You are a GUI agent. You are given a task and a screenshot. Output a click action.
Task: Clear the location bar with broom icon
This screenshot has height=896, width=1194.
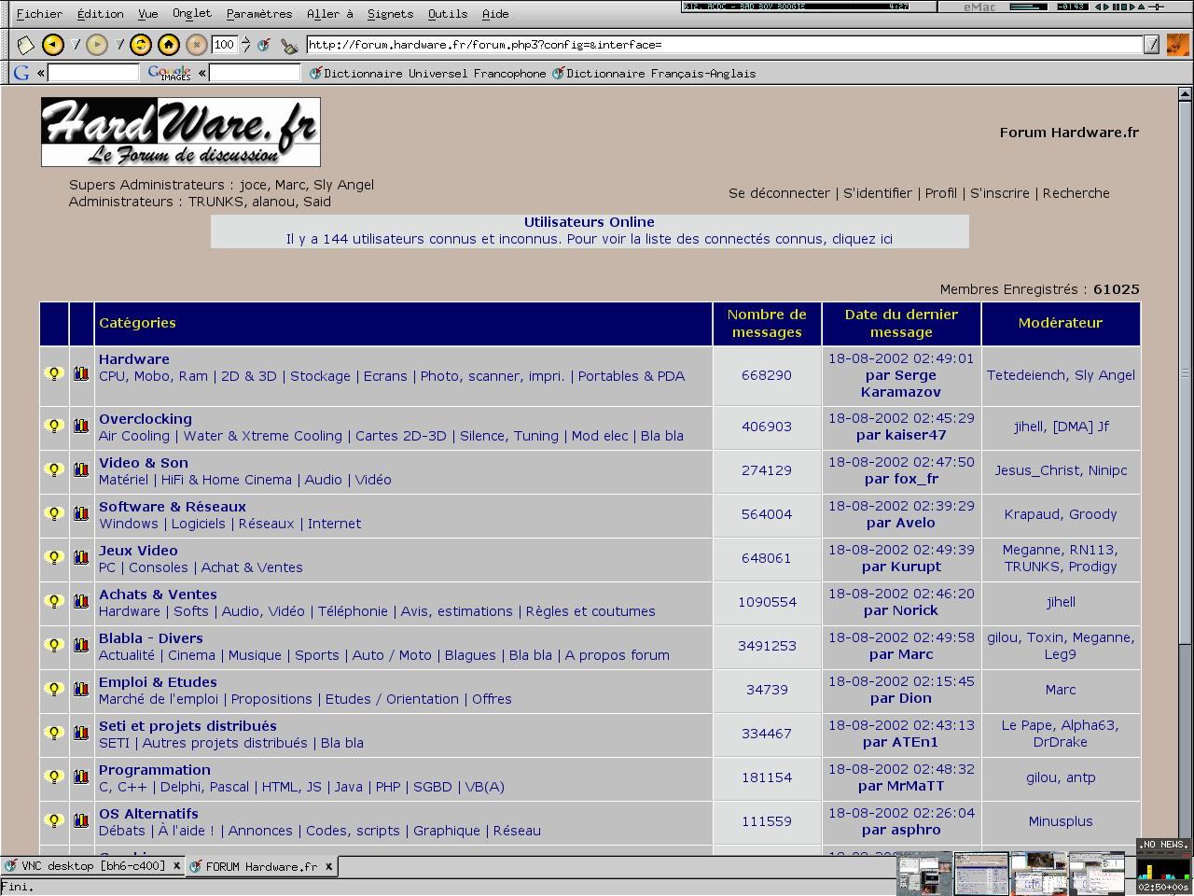pyautogui.click(x=289, y=44)
